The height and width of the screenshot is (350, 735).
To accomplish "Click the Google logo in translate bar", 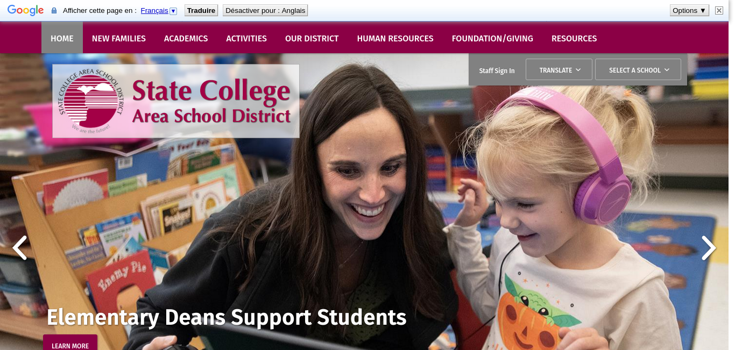I will pos(25,10).
